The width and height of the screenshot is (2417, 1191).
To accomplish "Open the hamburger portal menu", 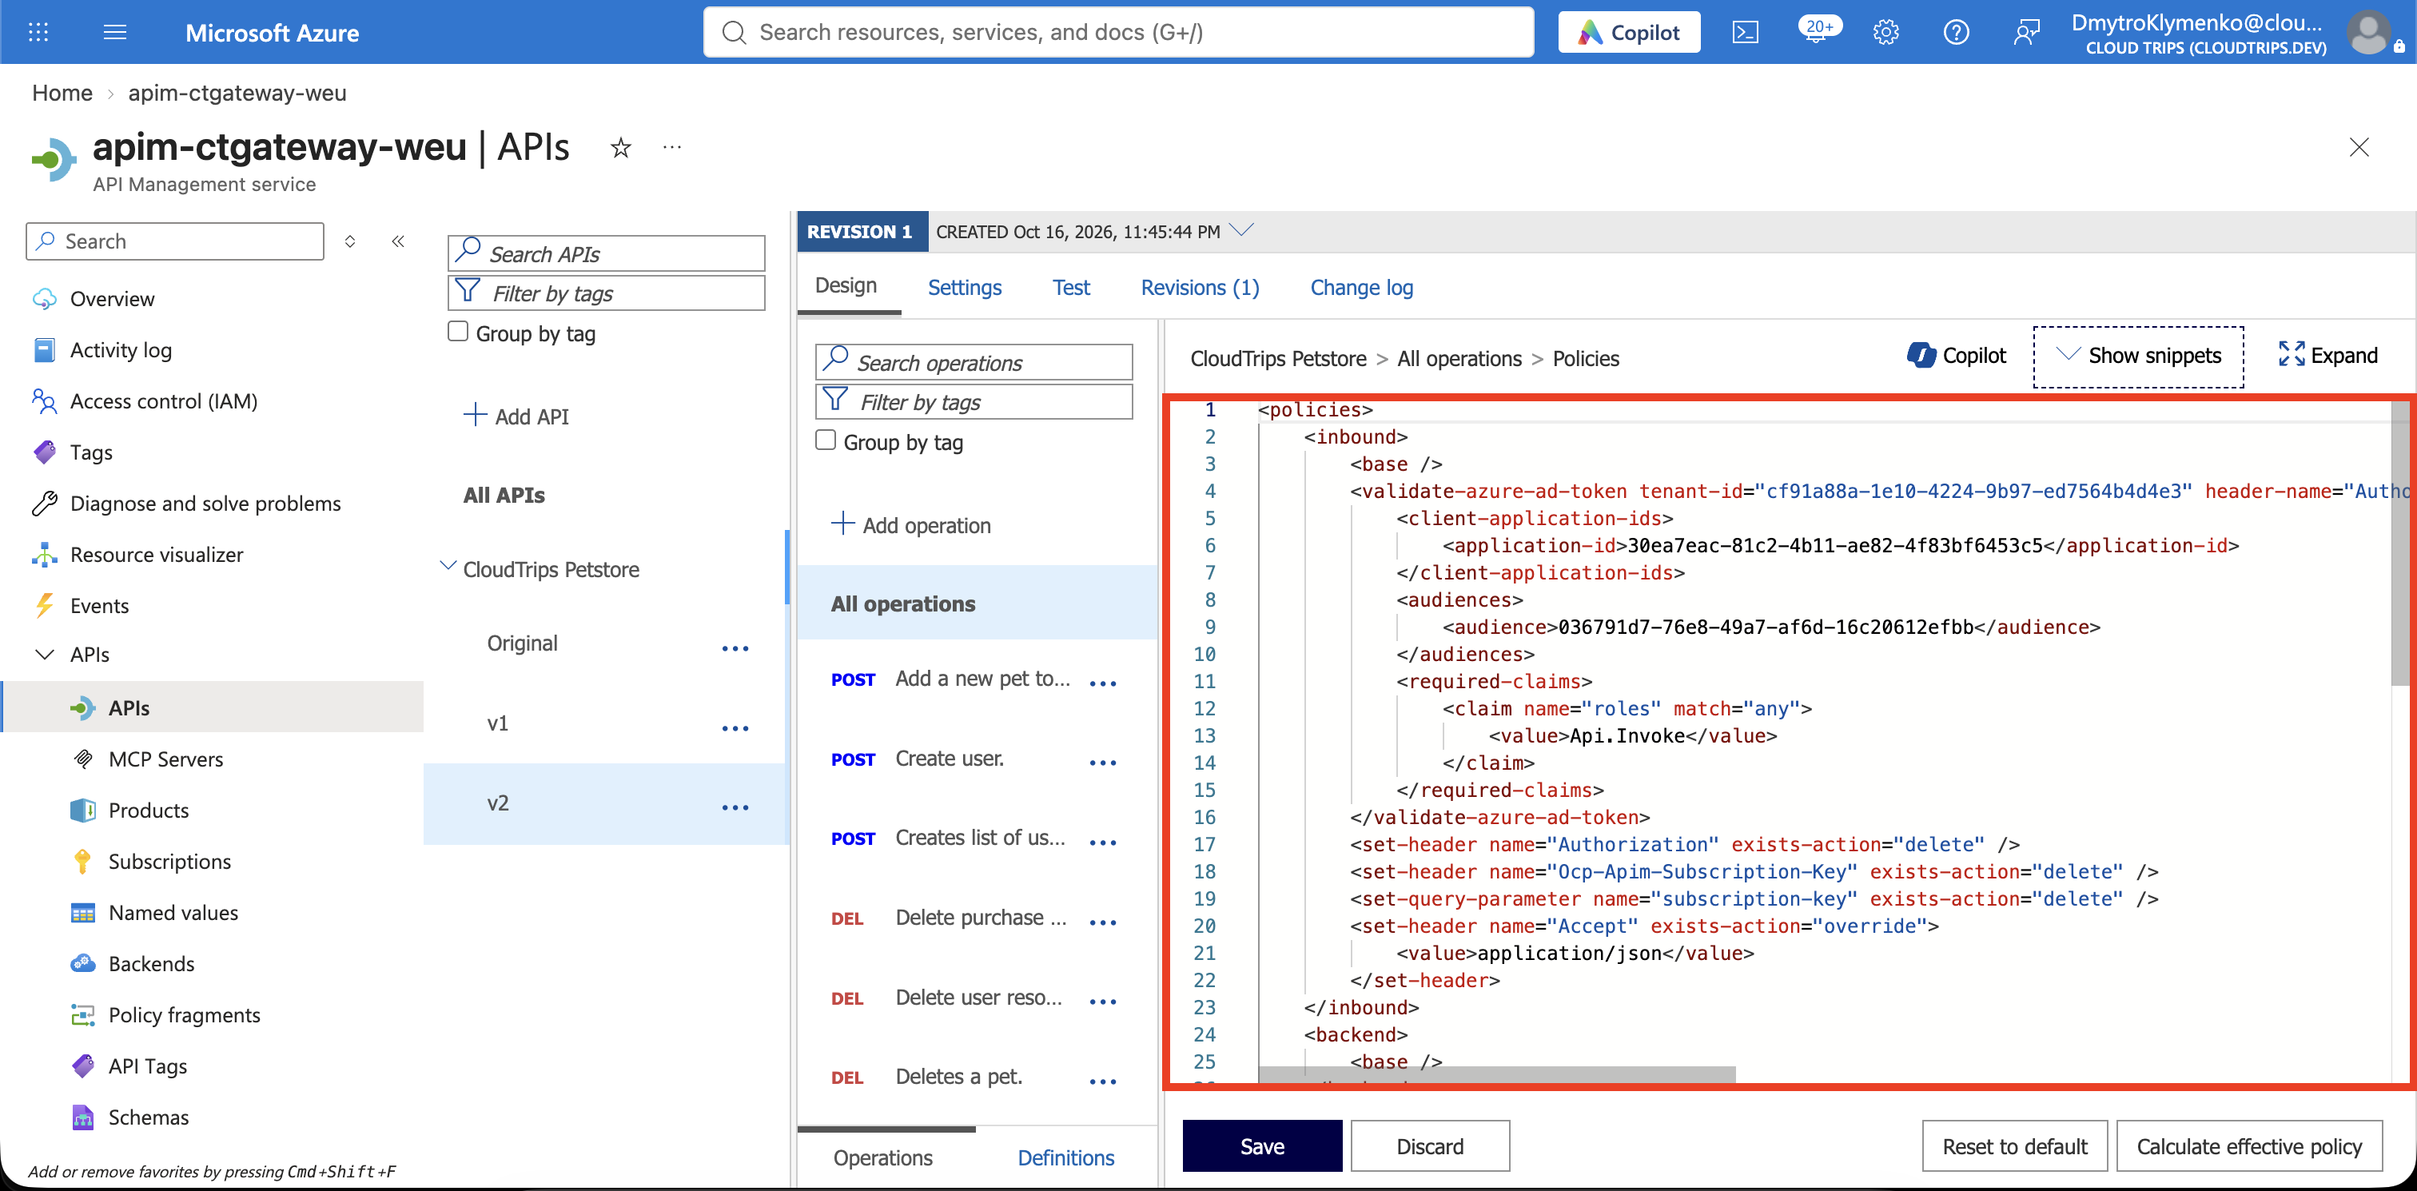I will 114,32.
